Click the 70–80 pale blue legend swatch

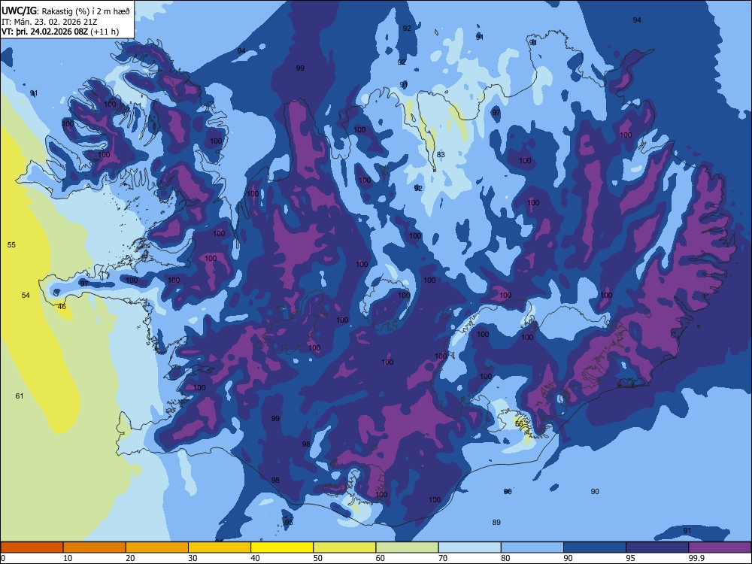click(470, 547)
